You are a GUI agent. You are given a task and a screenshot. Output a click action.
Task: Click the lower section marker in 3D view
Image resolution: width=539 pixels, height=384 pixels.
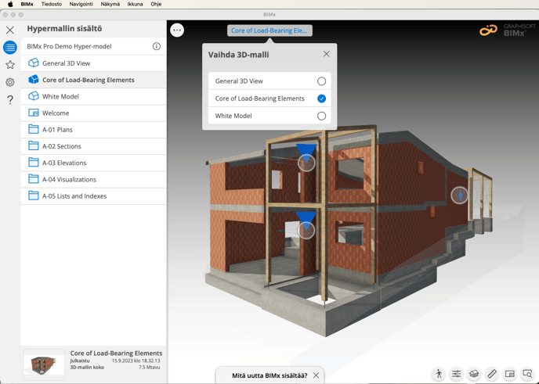click(306, 230)
